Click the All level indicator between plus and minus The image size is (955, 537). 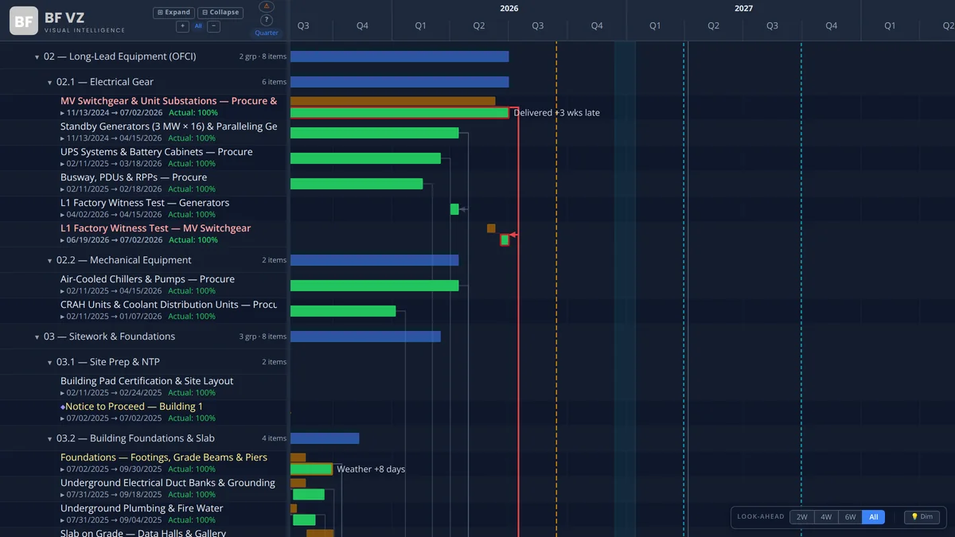pos(198,26)
